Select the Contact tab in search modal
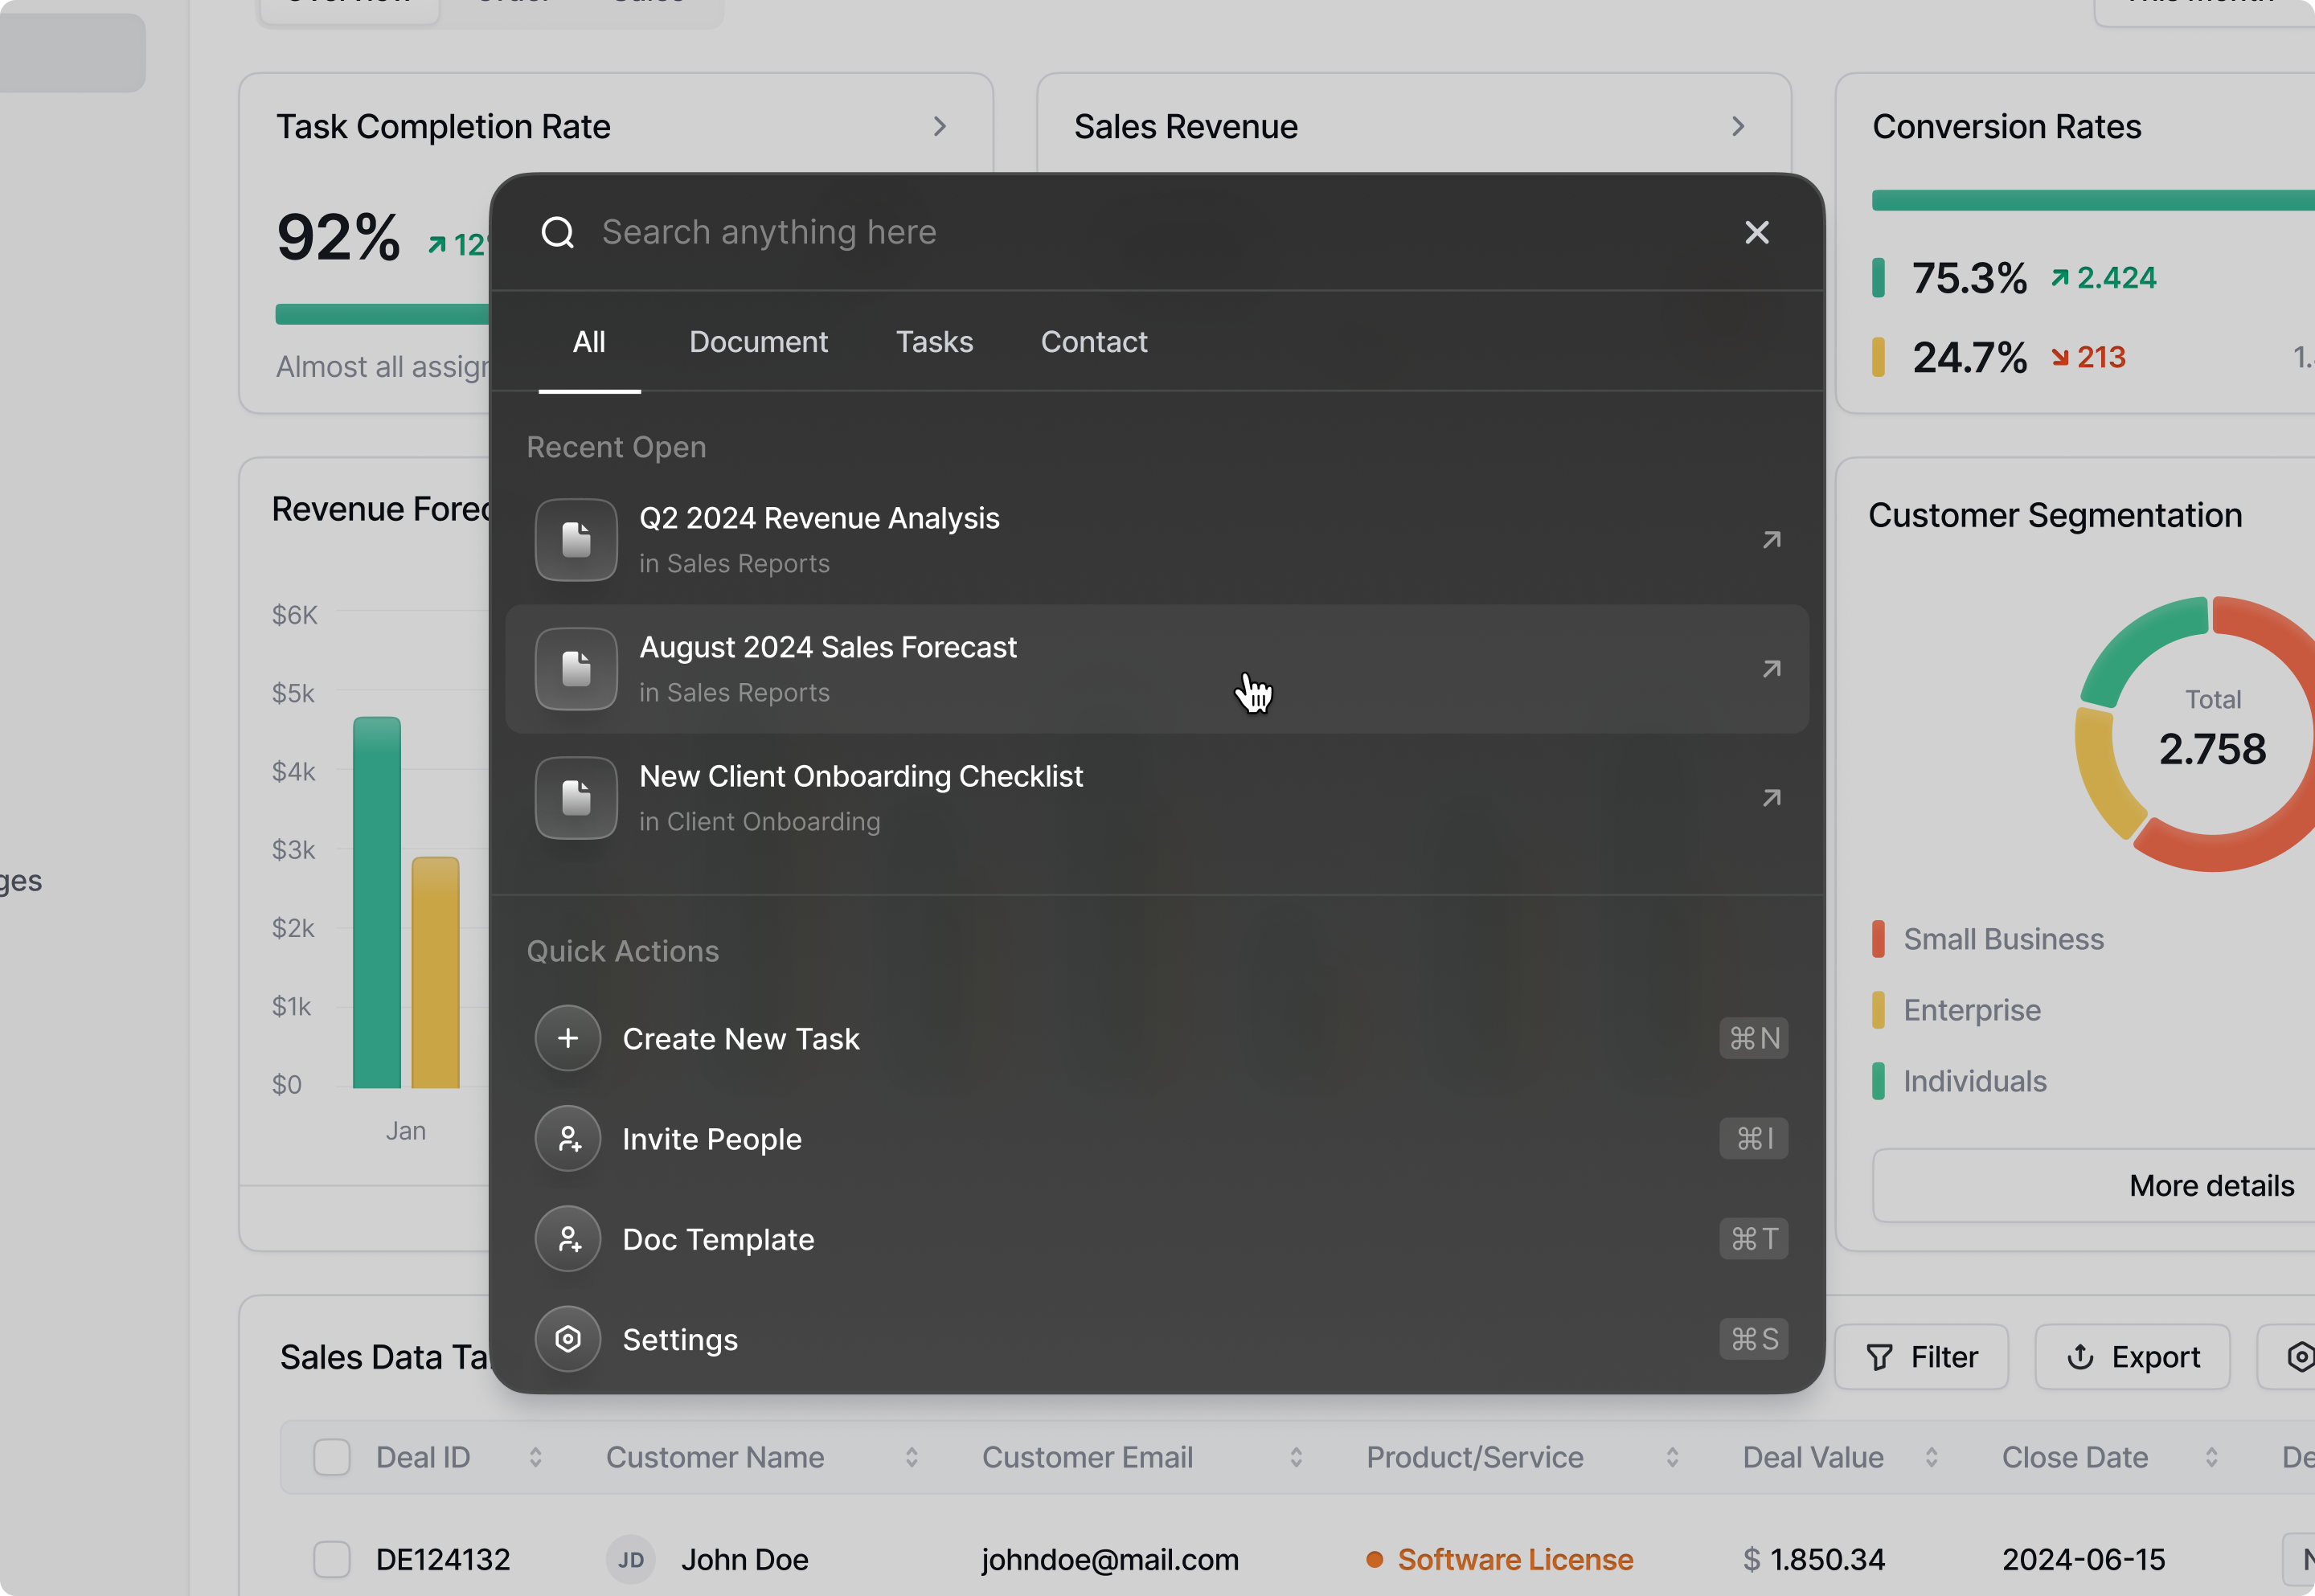Viewport: 2315px width, 1596px height. pos(1094,341)
